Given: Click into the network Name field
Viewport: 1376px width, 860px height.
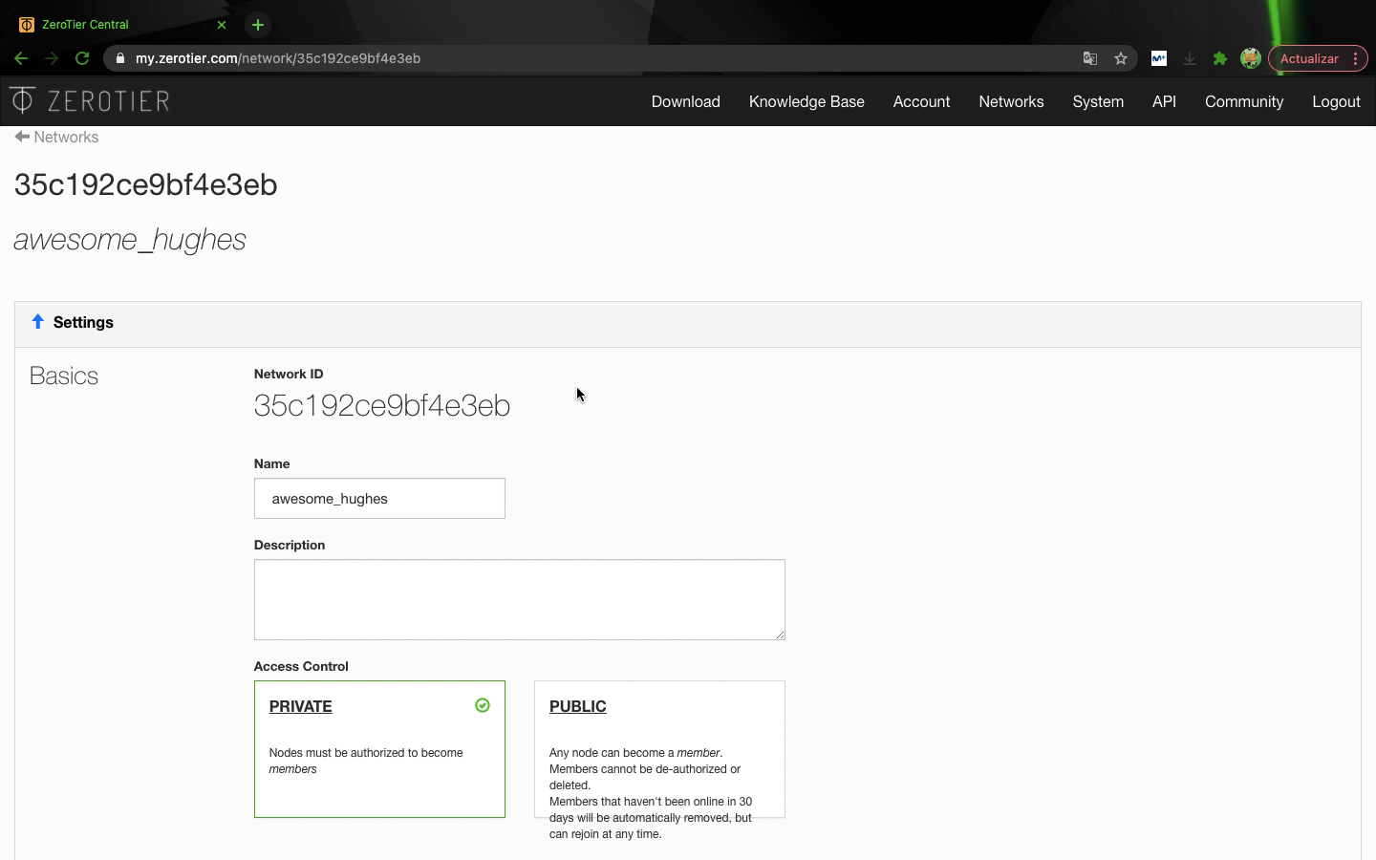Looking at the screenshot, I should [379, 499].
